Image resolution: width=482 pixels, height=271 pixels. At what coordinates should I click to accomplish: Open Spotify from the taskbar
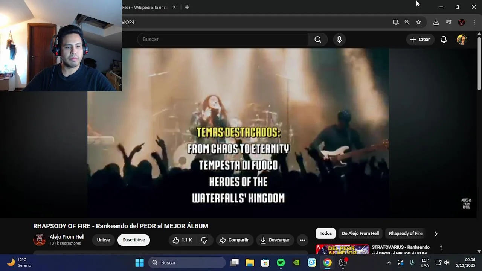tap(281, 263)
